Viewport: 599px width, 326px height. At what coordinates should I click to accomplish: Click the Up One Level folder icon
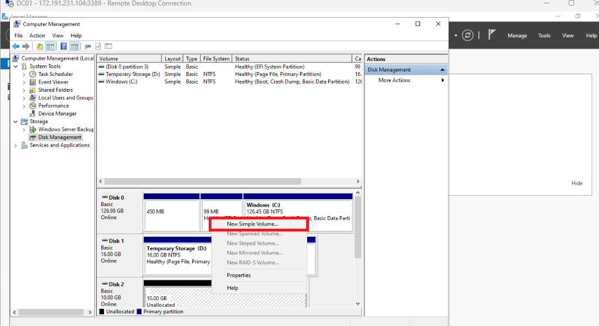click(x=40, y=47)
